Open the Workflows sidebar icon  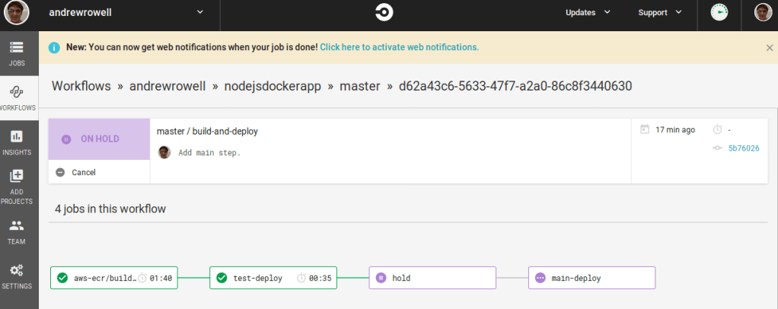click(17, 97)
